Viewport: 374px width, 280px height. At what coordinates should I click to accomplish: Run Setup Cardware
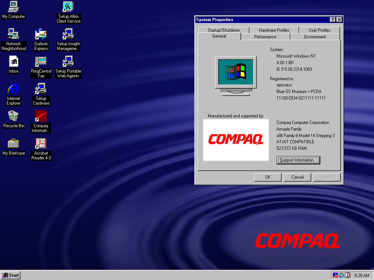click(41, 89)
